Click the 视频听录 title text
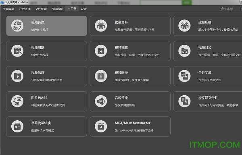The image size is (242, 155). (x=121, y=73)
